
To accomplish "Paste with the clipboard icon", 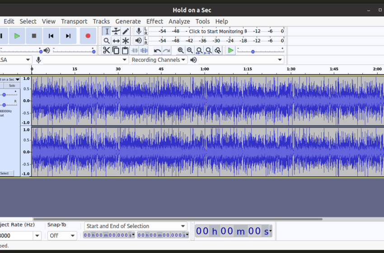I will tap(125, 51).
